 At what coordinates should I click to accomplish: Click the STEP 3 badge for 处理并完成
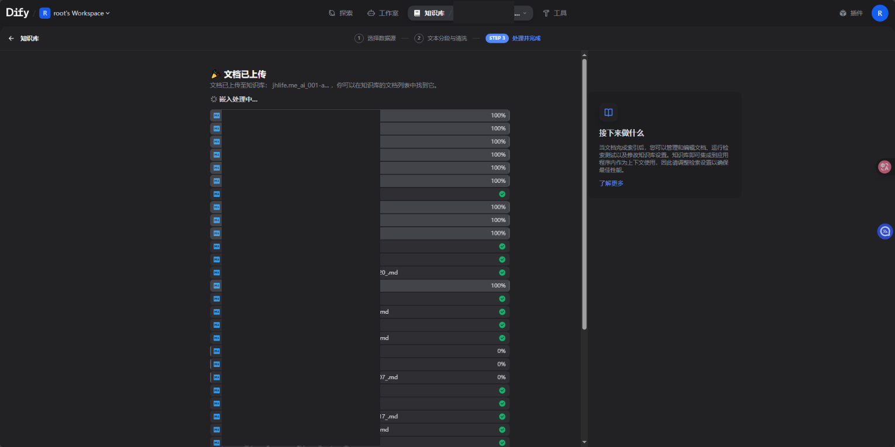click(497, 39)
